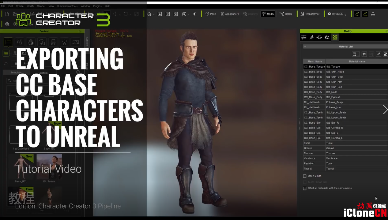Image resolution: width=388 pixels, height=220 pixels.
Task: Select the Std_Skin_Arm material row
Action: pyautogui.click(x=345, y=82)
